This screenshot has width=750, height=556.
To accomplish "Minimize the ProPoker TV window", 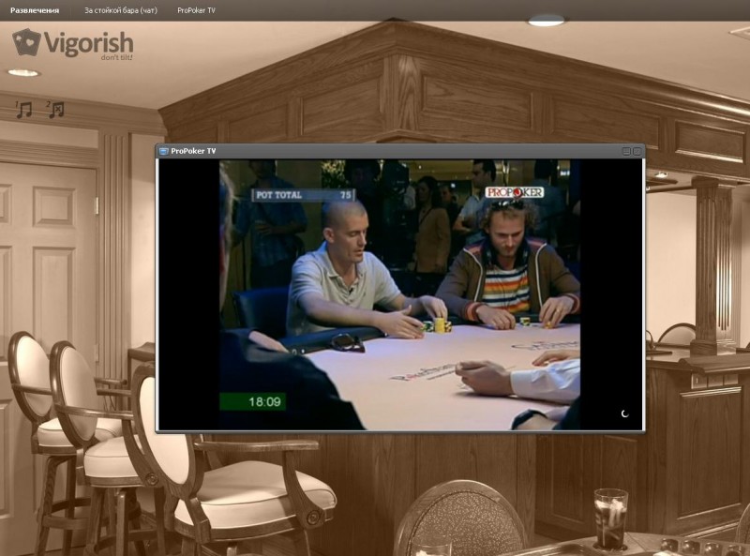I will [x=625, y=151].
